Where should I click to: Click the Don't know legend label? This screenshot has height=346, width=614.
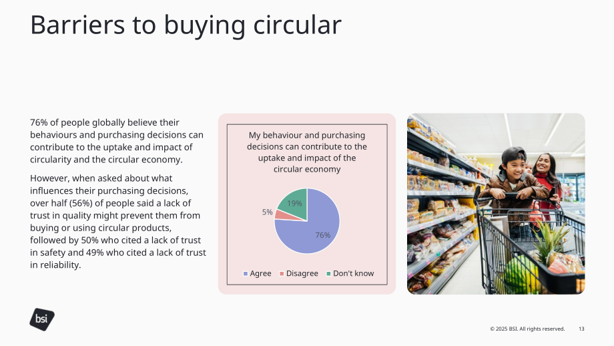tap(353, 273)
